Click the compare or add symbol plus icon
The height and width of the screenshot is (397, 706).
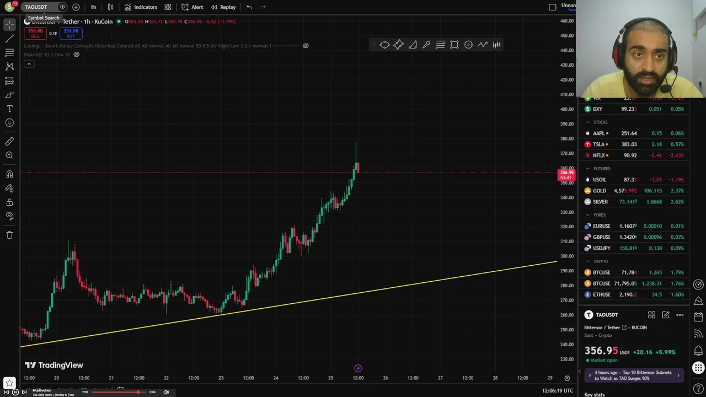coord(76,7)
